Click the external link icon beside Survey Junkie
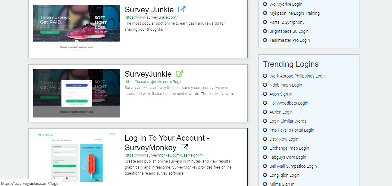This screenshot has width=392, height=186. (x=182, y=9)
